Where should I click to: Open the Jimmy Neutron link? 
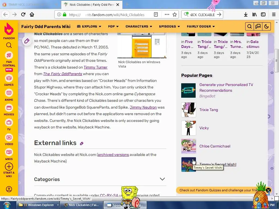(143, 107)
